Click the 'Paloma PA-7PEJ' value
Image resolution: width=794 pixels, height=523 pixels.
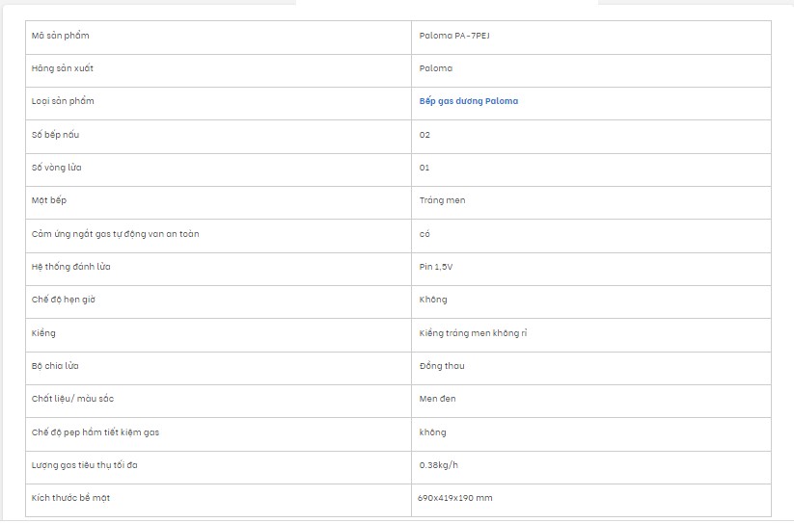(x=454, y=36)
